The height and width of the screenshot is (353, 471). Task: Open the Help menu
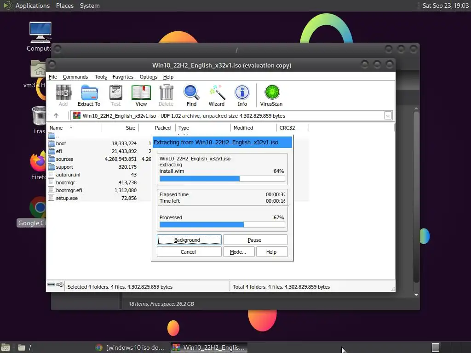(168, 77)
